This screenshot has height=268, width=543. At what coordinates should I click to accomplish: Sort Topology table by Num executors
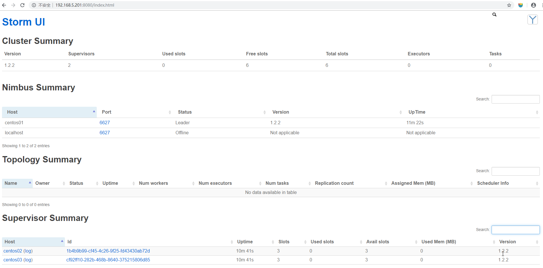pos(229,183)
